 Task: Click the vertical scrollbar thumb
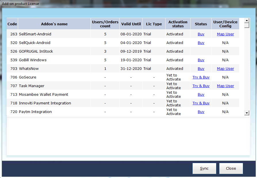pyautogui.click(x=247, y=25)
